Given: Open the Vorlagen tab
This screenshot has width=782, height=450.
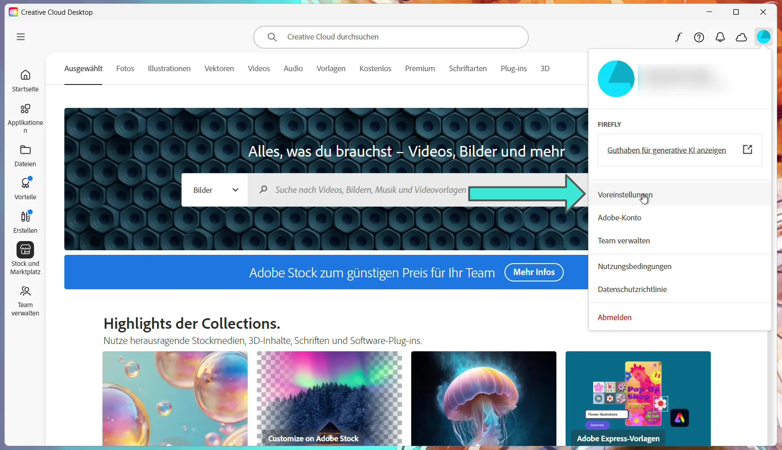Looking at the screenshot, I should (331, 68).
